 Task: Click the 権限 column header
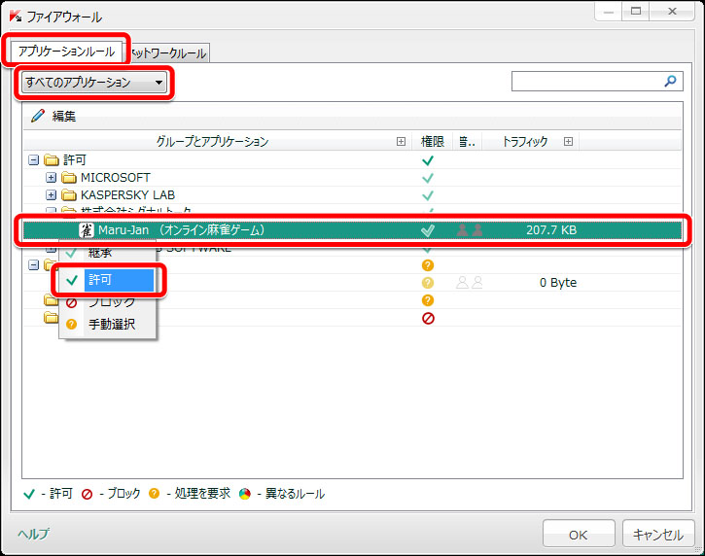432,142
